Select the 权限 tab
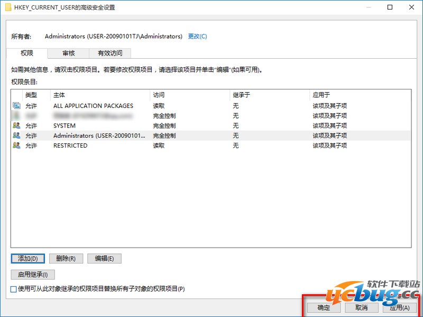 click(27, 53)
